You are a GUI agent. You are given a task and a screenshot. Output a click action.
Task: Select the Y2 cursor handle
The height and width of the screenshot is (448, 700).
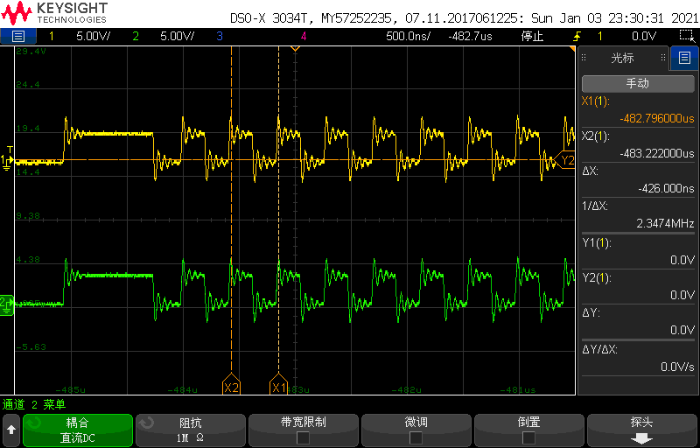click(x=564, y=160)
